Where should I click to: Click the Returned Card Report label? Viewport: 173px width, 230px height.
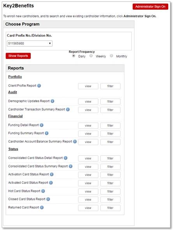click(x=24, y=207)
